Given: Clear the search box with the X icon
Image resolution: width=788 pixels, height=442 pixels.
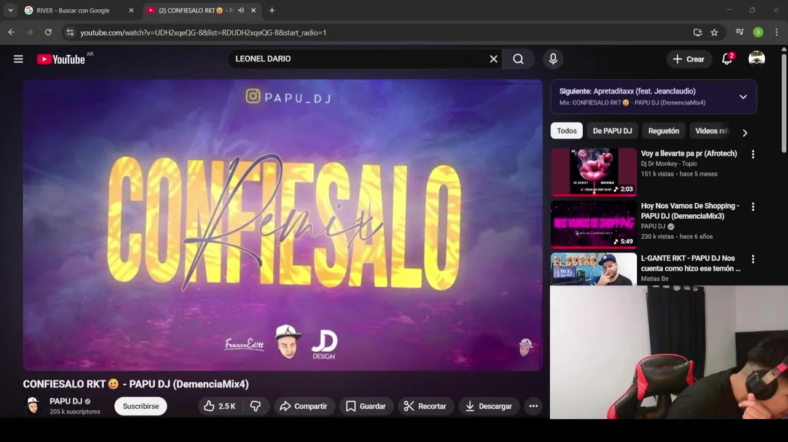Looking at the screenshot, I should (494, 59).
